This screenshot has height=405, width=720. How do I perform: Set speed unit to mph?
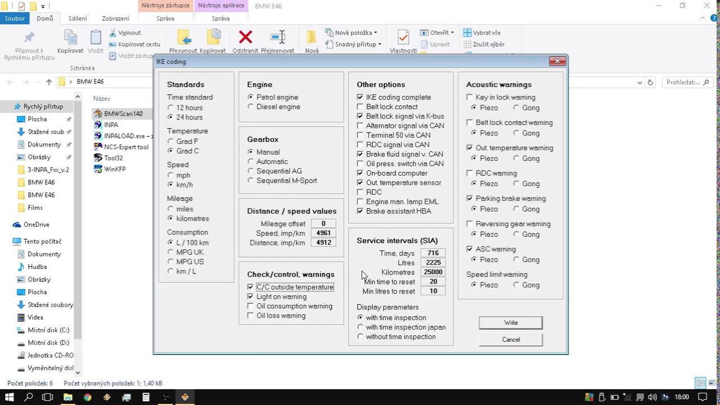click(x=170, y=175)
